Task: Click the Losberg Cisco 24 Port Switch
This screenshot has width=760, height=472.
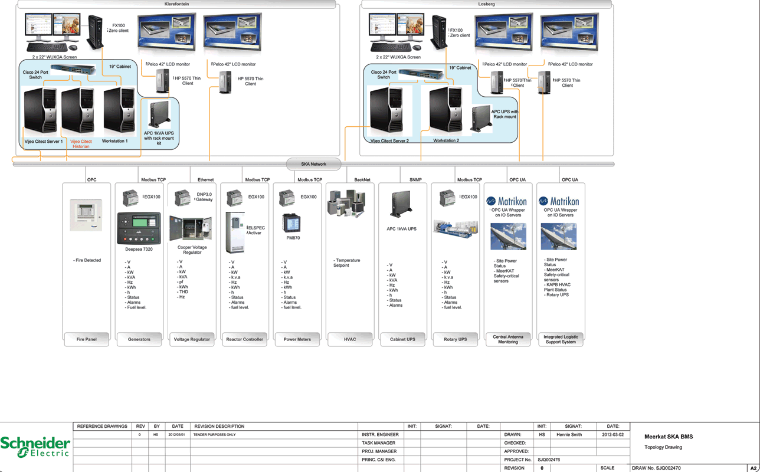Action: (421, 74)
